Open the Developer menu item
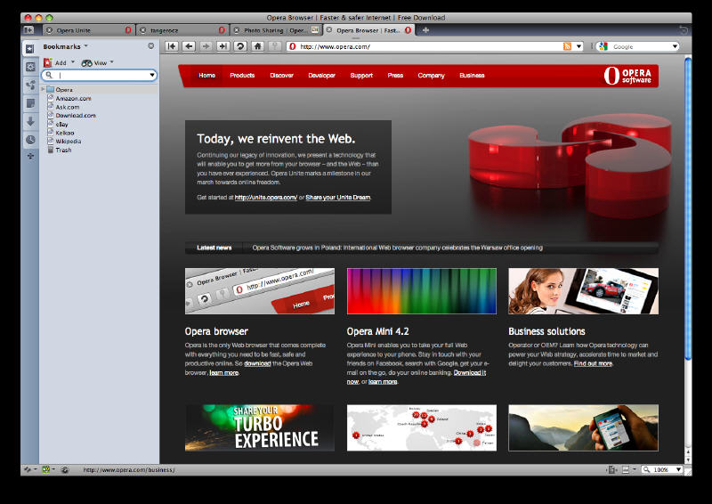This screenshot has width=712, height=504. 321,76
